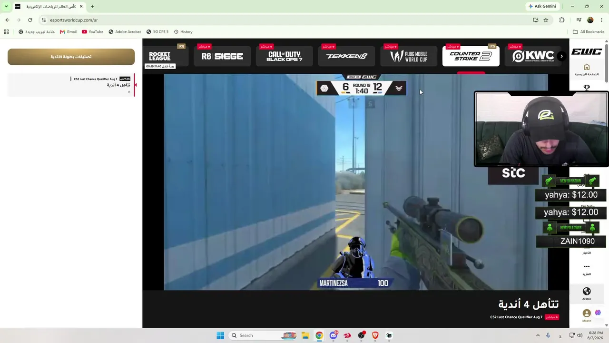Click the microphone icon in system tray
609x343 pixels.
(548, 335)
